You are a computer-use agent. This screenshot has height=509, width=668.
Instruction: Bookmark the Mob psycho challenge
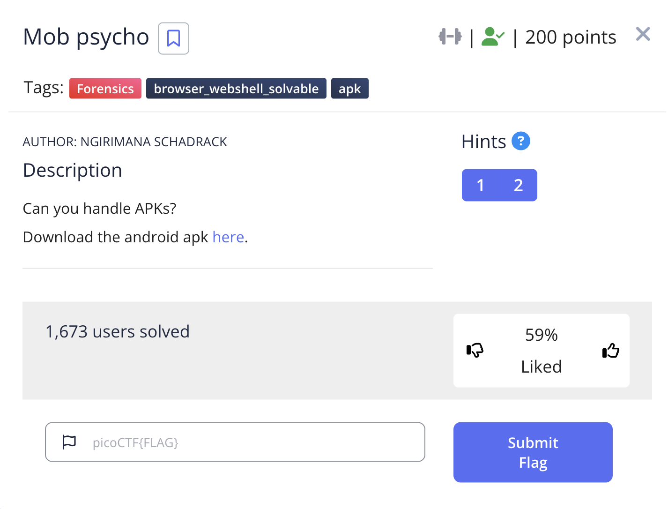[173, 38]
